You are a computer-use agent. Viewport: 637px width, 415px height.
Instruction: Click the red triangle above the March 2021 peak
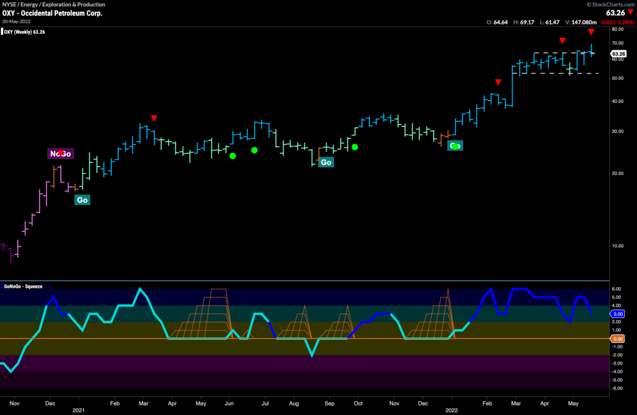tap(154, 118)
